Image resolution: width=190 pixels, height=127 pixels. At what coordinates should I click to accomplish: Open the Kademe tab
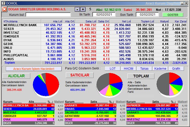160,69
